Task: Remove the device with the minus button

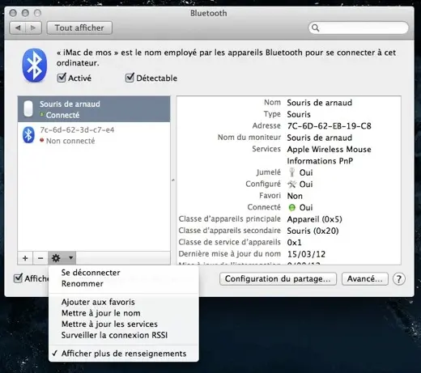Action: [40, 258]
